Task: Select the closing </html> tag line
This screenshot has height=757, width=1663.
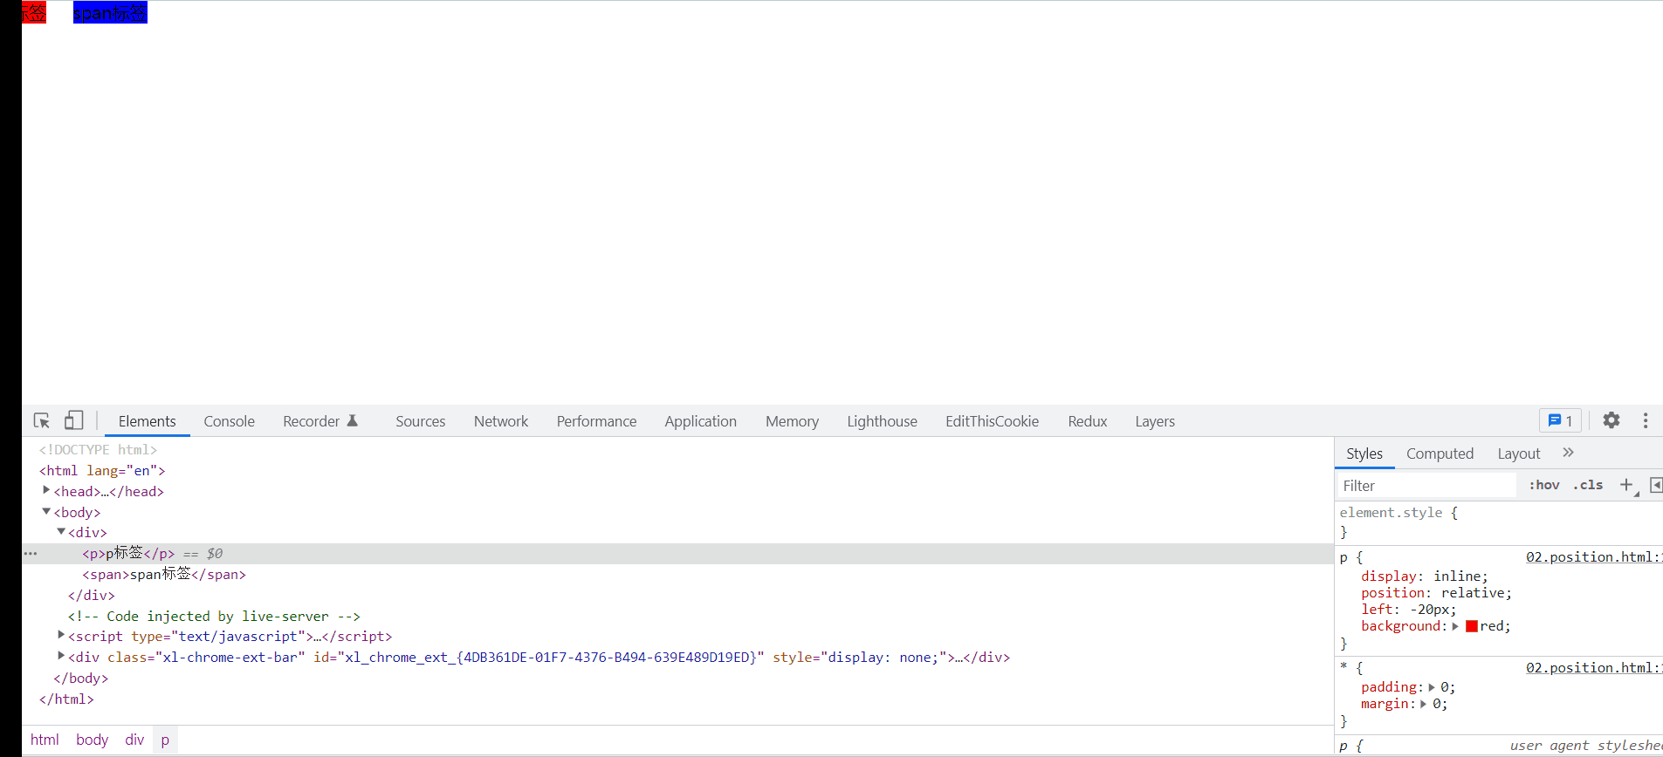Action: (66, 699)
